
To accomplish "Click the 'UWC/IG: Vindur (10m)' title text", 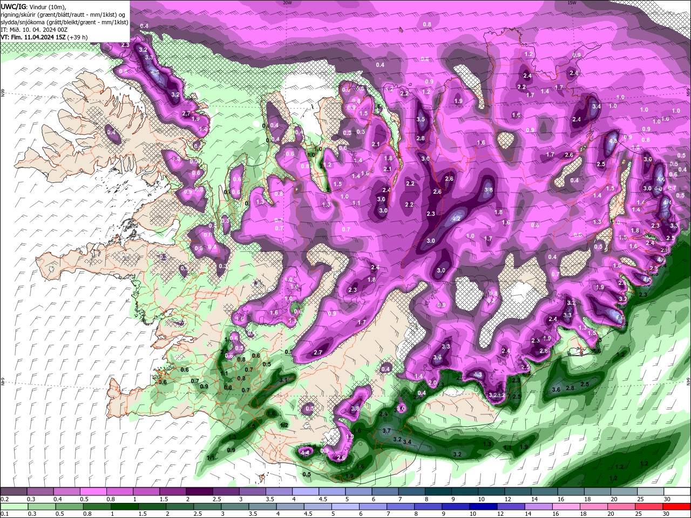I will coord(33,6).
